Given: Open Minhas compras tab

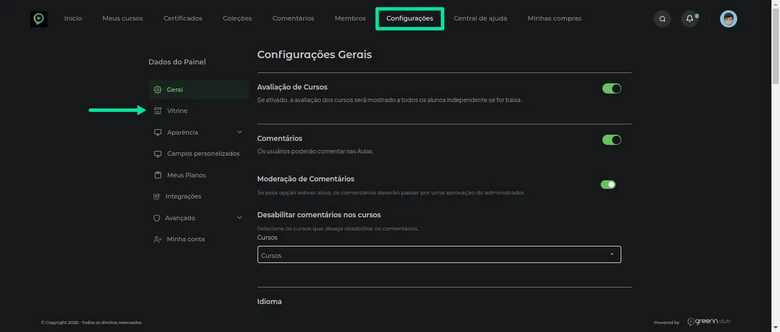Looking at the screenshot, I should (x=554, y=18).
